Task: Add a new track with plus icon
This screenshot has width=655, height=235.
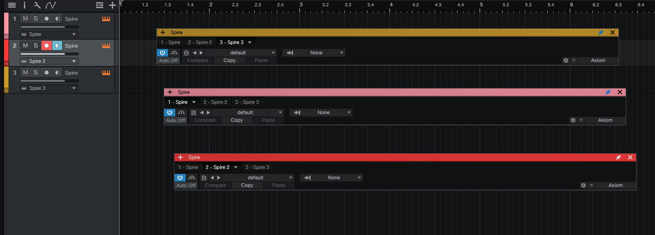Action: [112, 5]
